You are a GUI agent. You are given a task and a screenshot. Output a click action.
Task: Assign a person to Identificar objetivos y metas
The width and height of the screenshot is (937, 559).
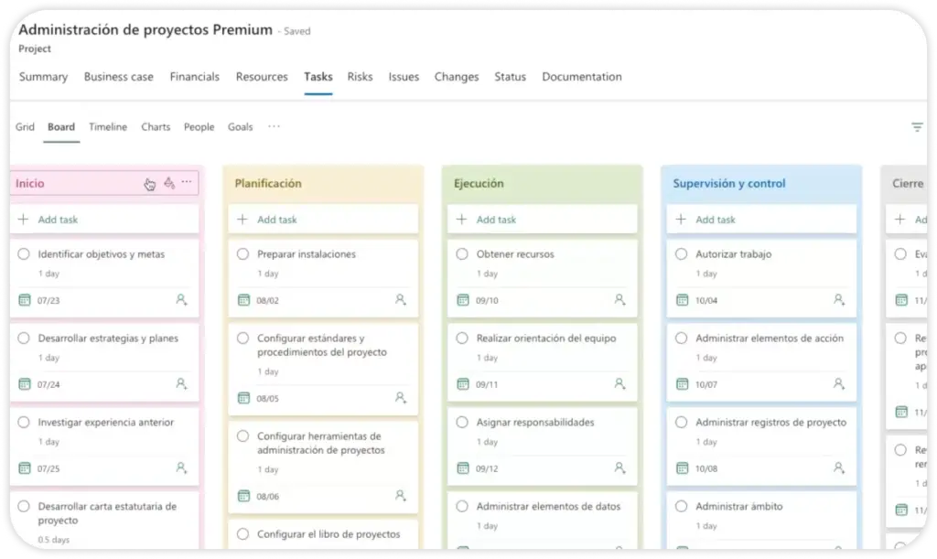182,300
